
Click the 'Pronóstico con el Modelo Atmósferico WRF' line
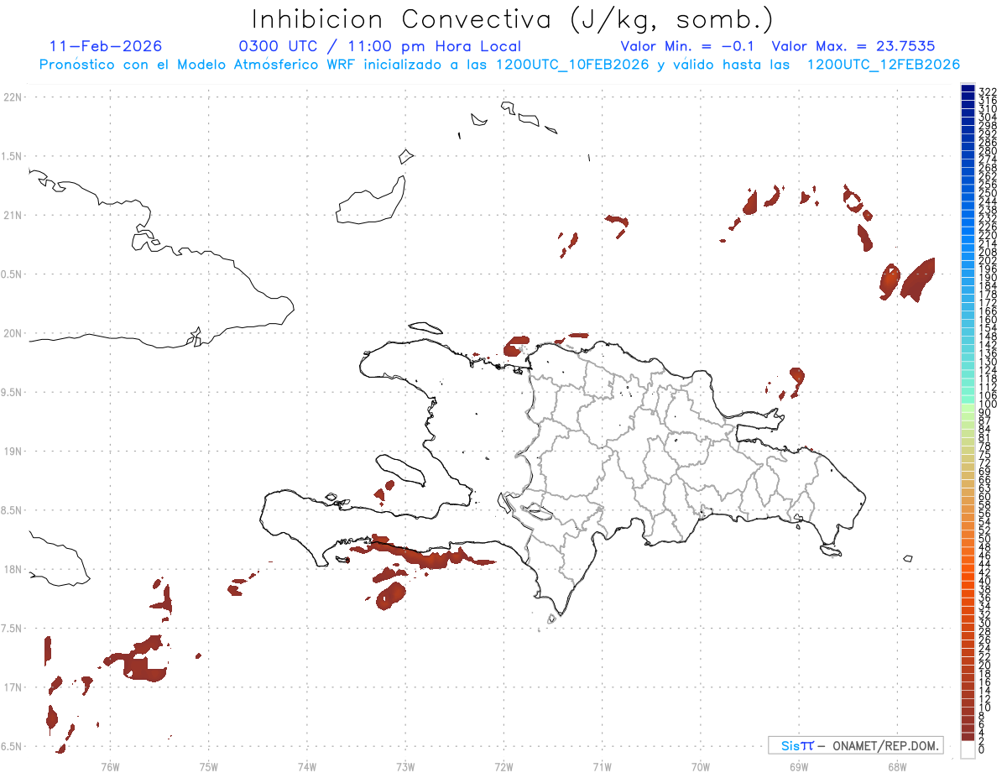498,65
